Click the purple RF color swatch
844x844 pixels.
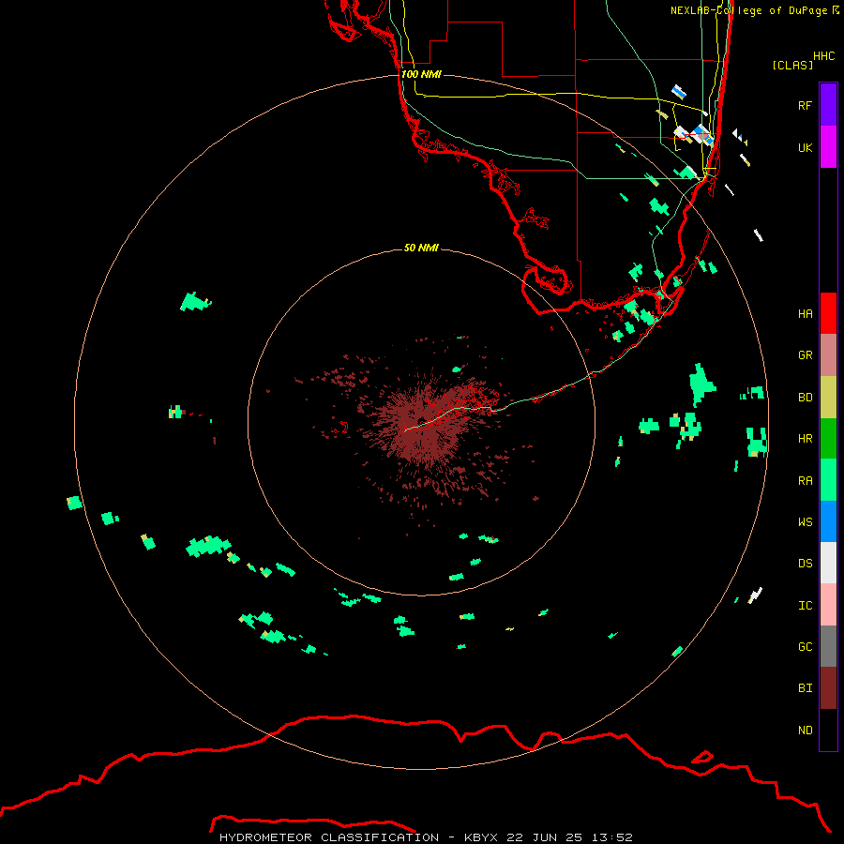(x=828, y=105)
